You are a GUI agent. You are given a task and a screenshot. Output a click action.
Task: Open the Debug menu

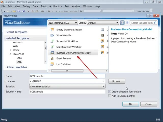26,6
